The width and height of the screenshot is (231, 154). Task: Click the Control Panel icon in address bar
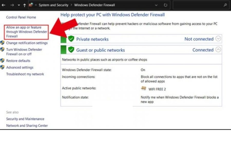[31, 5]
